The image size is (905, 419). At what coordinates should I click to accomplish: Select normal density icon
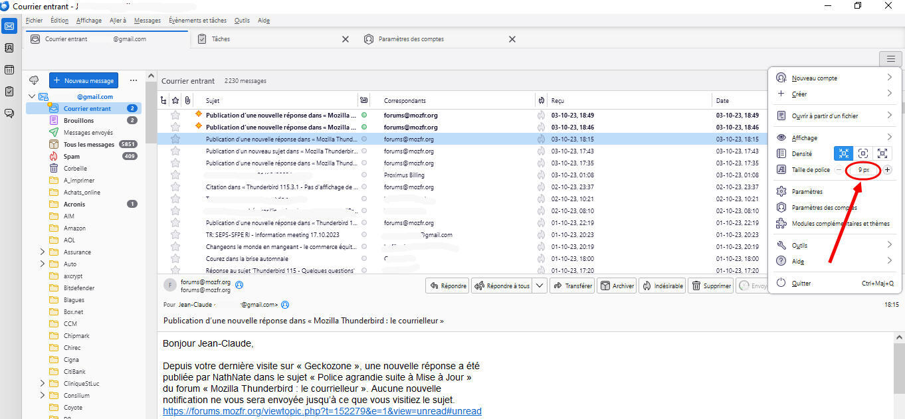tap(862, 153)
